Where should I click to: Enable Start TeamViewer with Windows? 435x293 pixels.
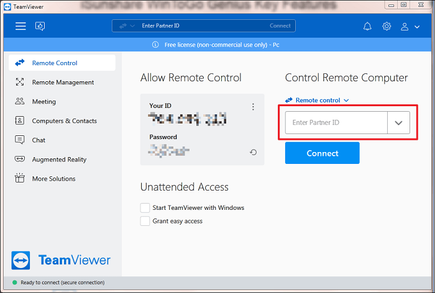[145, 207]
